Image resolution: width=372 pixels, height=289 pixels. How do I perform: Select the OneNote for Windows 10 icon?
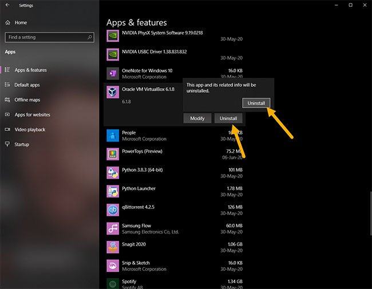coord(113,73)
